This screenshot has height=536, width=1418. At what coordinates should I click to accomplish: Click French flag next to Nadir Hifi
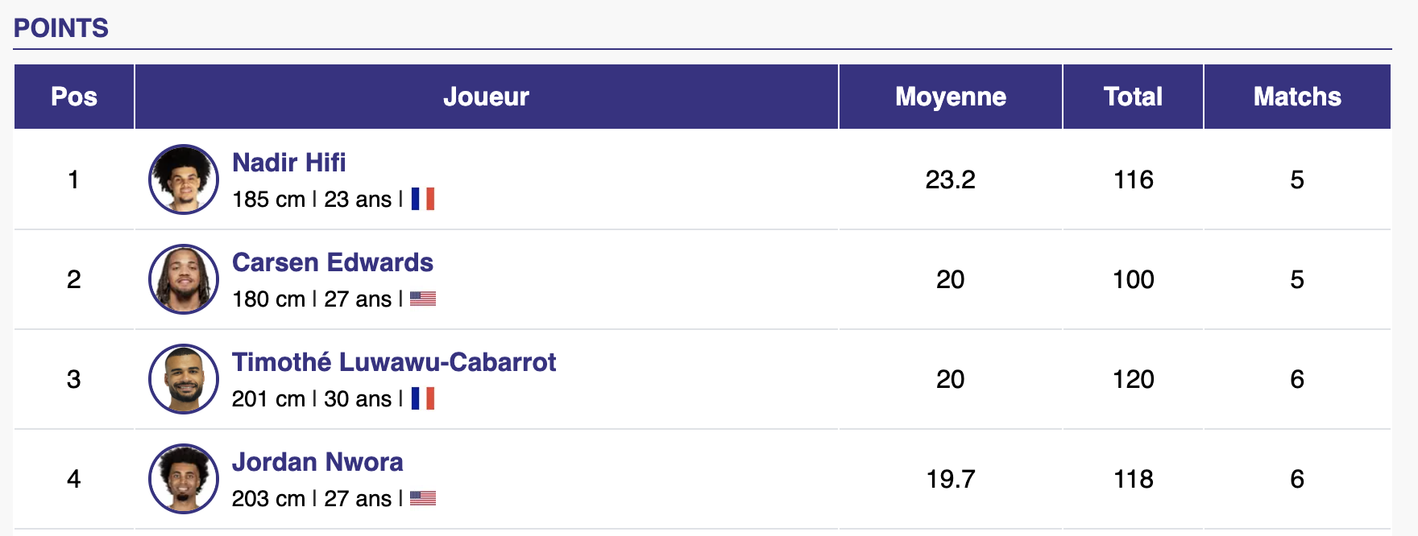coord(422,199)
